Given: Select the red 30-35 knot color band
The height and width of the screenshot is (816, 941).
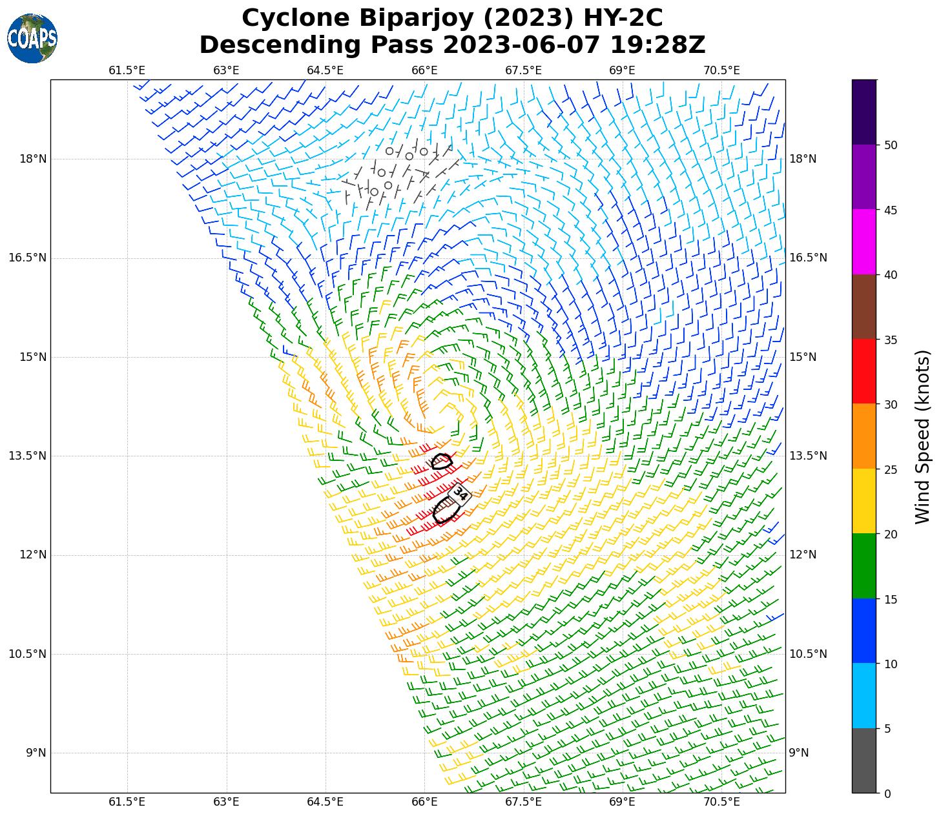Looking at the screenshot, I should coord(864,371).
